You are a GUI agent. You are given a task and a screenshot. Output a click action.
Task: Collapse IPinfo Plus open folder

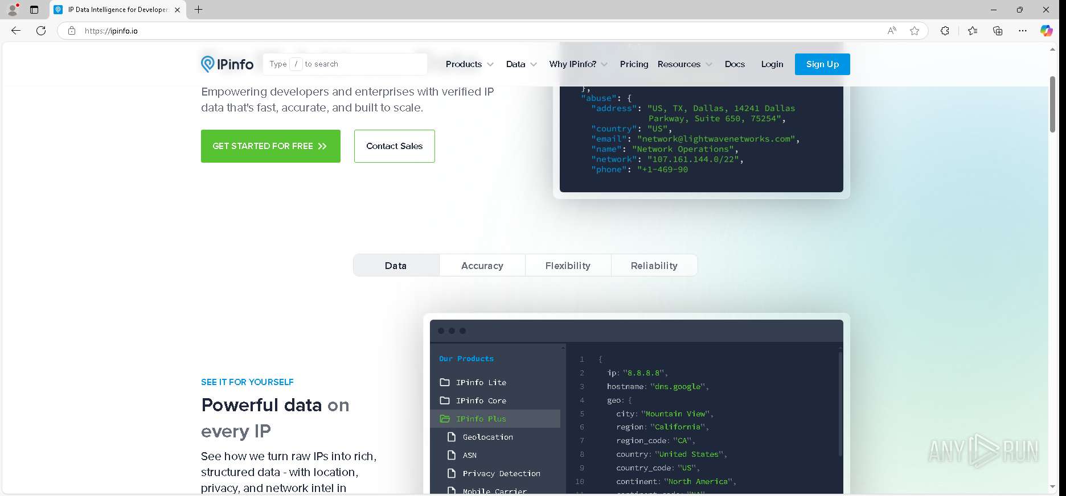coord(445,419)
